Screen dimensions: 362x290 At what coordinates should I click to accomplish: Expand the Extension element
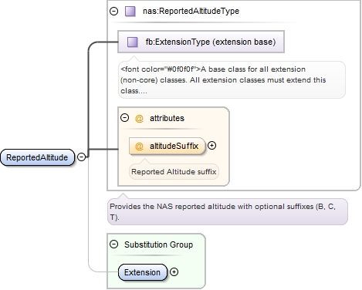[174, 272]
